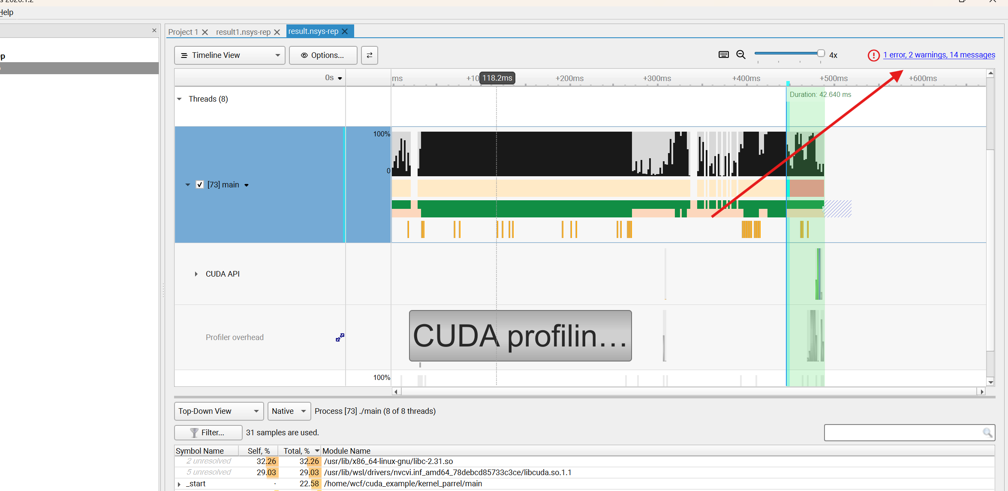Click the Profiler overhead expand icon

tap(340, 337)
